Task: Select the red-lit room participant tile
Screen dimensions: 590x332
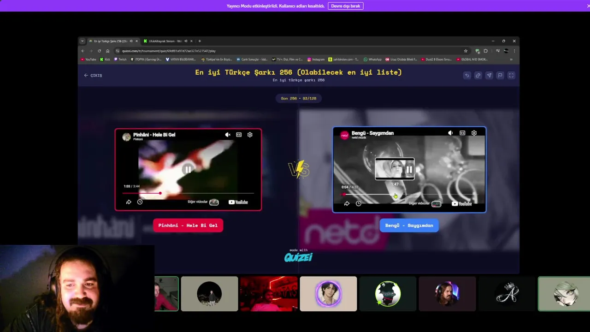Action: [x=269, y=294]
